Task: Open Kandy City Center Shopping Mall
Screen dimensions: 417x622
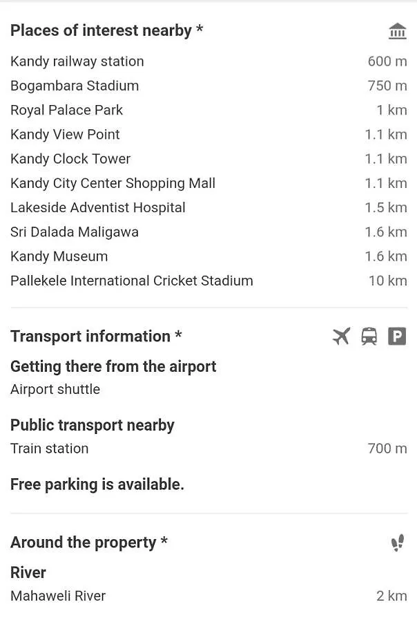Action: point(208,183)
